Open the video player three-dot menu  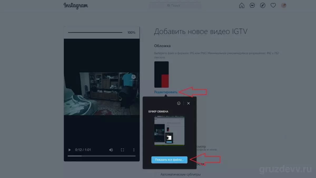tap(134, 150)
